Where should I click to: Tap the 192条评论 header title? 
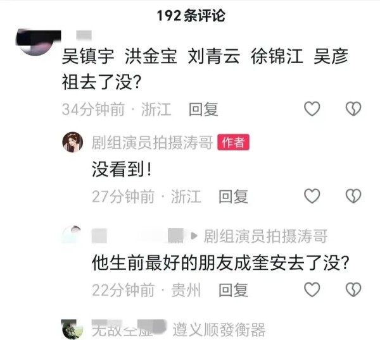tap(191, 16)
